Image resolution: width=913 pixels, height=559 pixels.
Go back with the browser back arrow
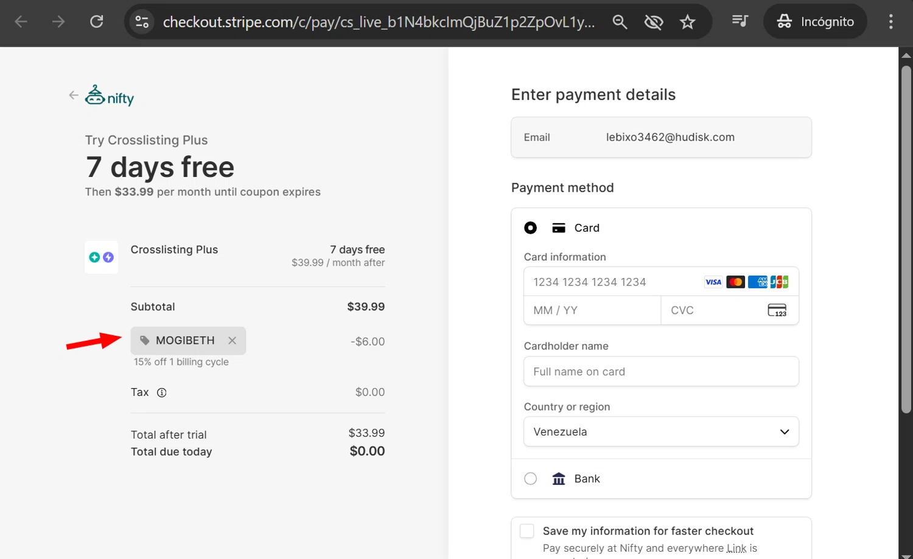point(21,22)
